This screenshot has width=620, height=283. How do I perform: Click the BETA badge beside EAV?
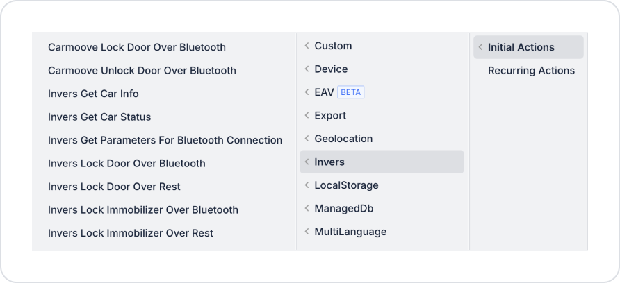pyautogui.click(x=351, y=92)
